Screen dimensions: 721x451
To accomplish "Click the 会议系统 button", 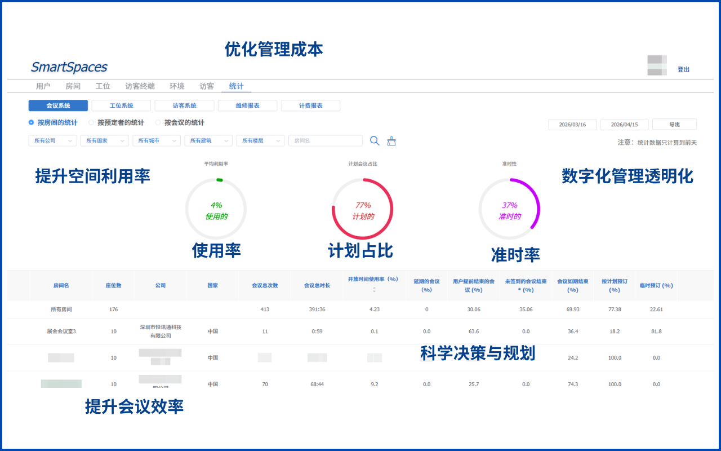I will click(x=58, y=105).
